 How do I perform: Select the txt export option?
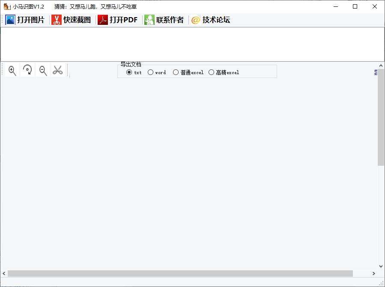pos(134,72)
